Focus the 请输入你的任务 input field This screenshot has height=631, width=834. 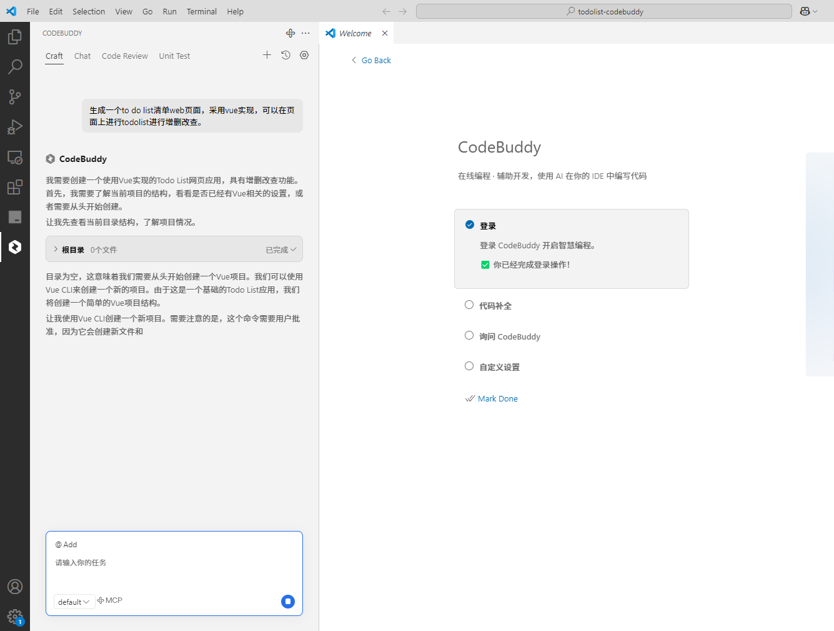[x=174, y=563]
